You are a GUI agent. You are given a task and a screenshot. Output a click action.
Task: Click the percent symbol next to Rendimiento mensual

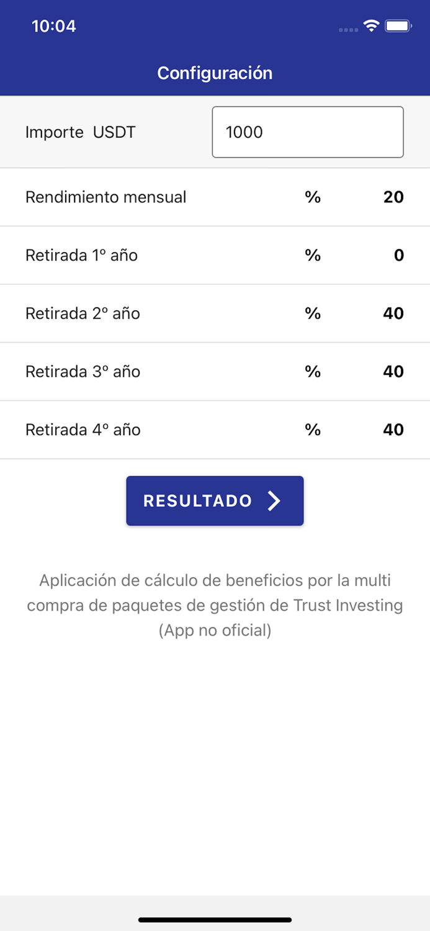click(x=313, y=197)
